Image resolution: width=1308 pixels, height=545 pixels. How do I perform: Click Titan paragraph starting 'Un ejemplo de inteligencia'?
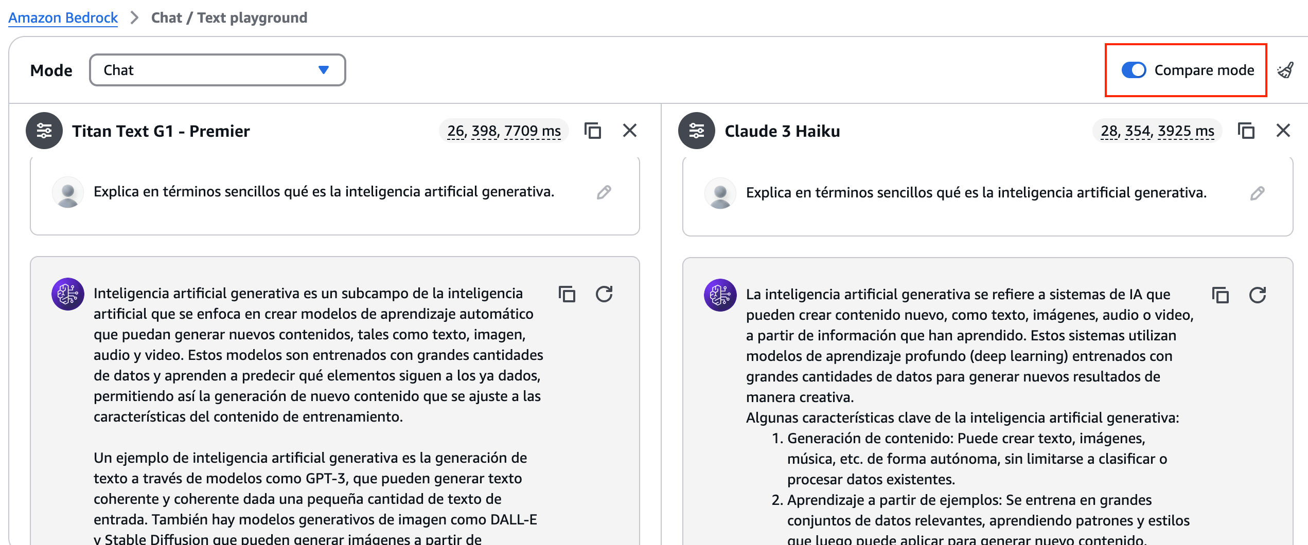click(x=315, y=499)
